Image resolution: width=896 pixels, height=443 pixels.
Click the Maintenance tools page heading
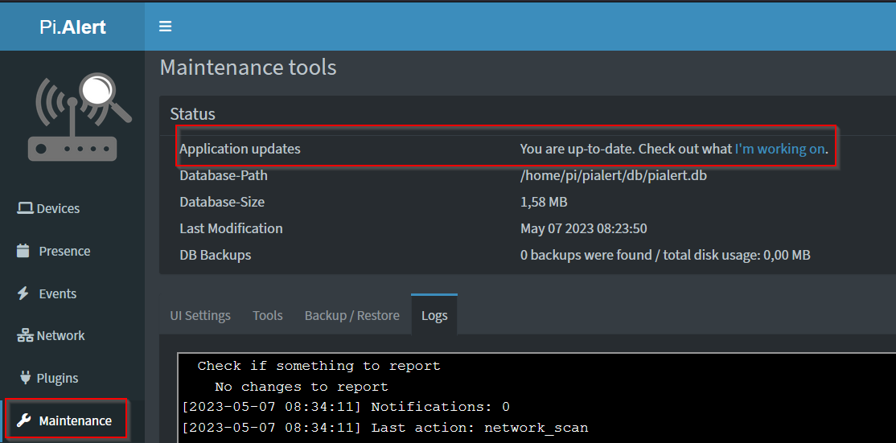point(249,68)
